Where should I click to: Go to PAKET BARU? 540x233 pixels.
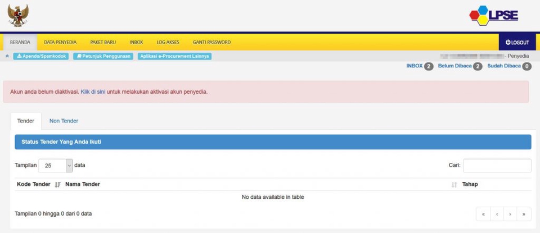[103, 42]
